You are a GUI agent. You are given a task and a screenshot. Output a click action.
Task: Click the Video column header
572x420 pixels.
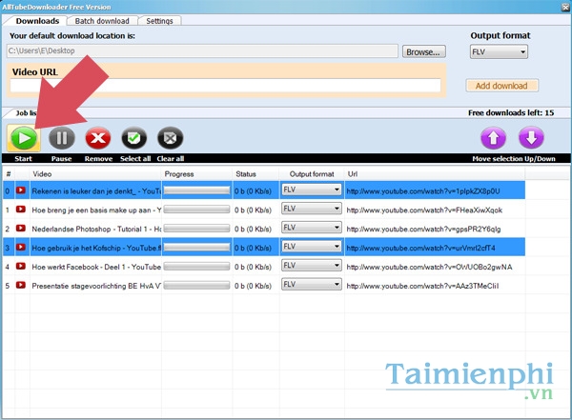point(95,174)
